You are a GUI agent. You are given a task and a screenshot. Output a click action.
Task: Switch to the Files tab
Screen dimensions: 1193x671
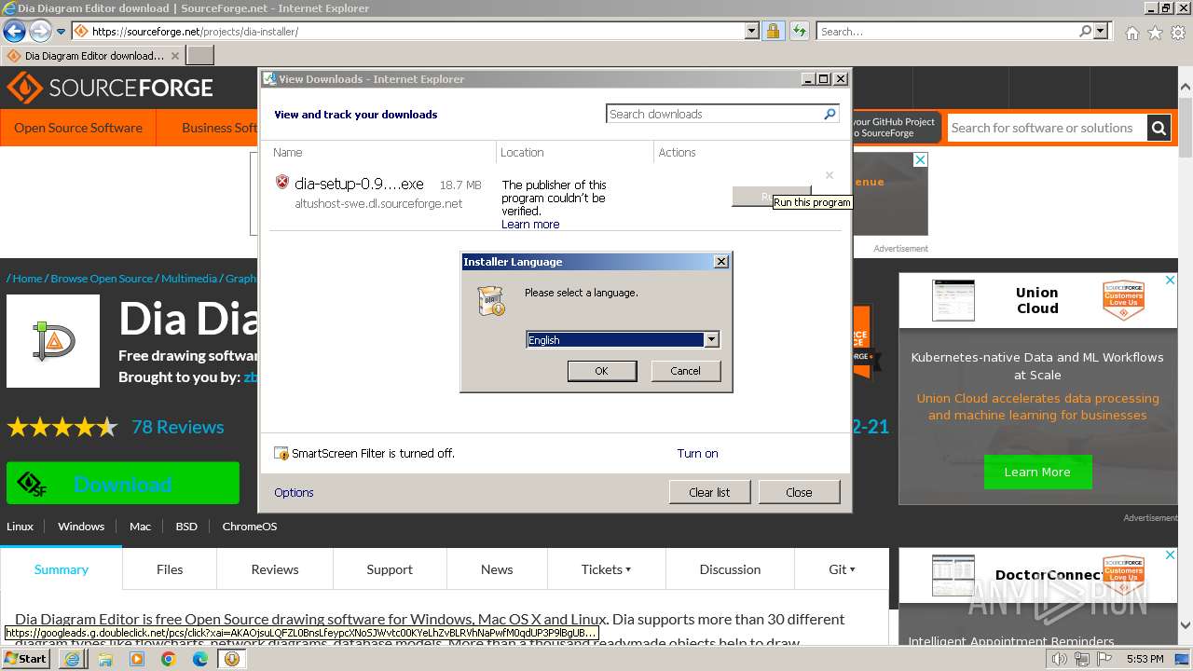(170, 569)
